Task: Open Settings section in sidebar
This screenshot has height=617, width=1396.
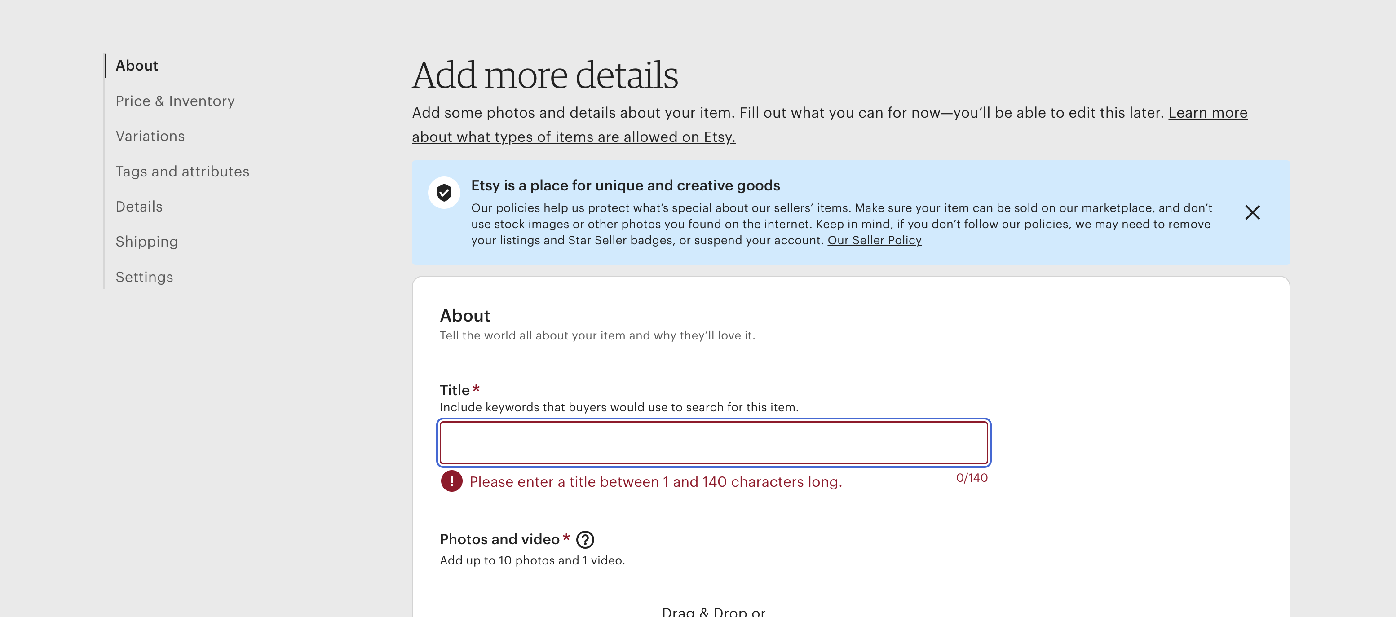Action: (x=144, y=277)
